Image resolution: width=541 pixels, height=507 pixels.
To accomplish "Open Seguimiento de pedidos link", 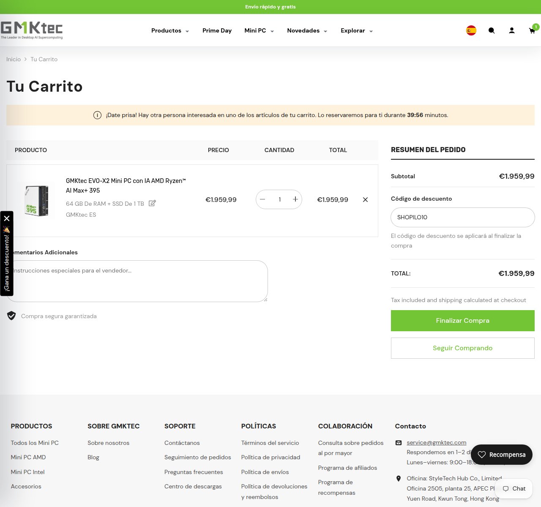I will click(198, 457).
